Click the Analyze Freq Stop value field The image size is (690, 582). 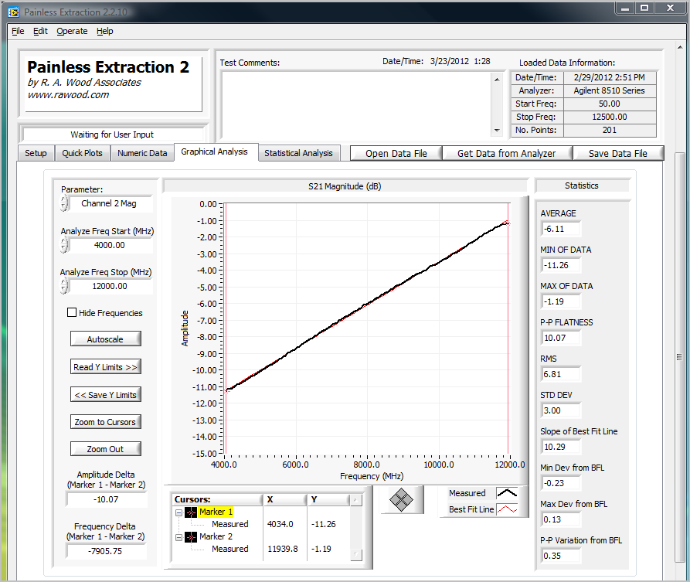pyautogui.click(x=111, y=286)
